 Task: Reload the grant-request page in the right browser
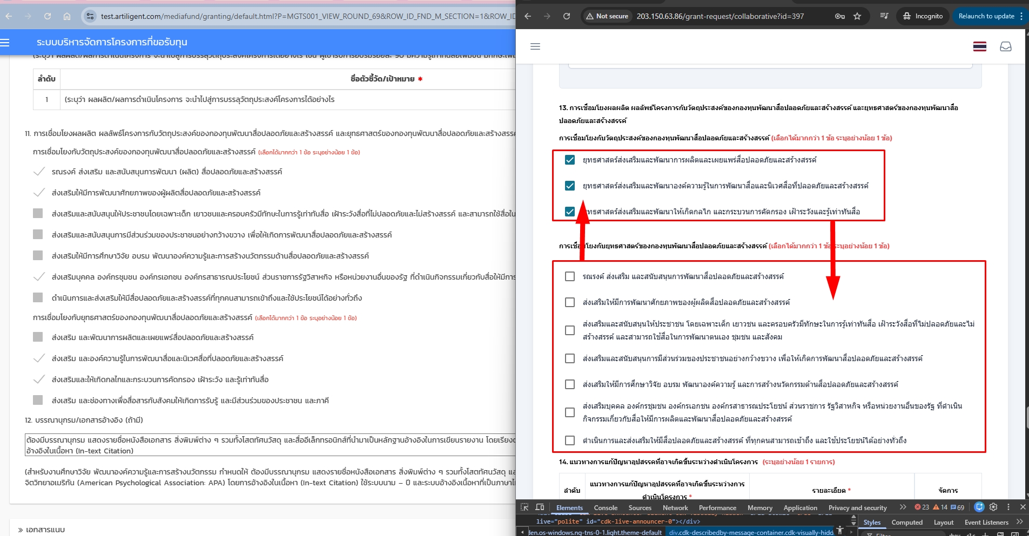point(567,16)
